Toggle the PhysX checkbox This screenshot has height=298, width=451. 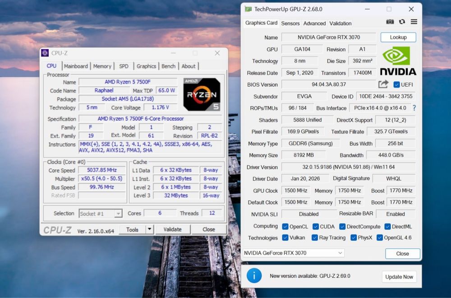[x=354, y=237]
